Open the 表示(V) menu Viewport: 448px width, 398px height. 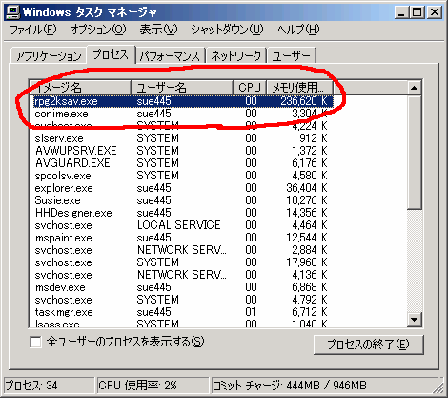pos(158,30)
